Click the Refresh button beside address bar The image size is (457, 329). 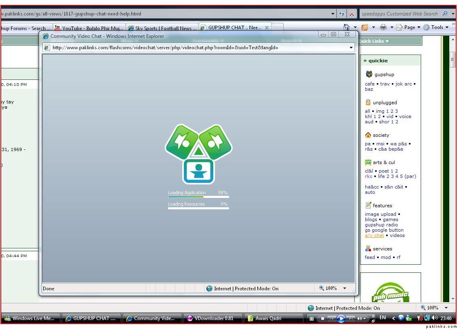pyautogui.click(x=342, y=13)
